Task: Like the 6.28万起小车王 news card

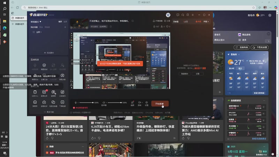Action: coord(92,138)
